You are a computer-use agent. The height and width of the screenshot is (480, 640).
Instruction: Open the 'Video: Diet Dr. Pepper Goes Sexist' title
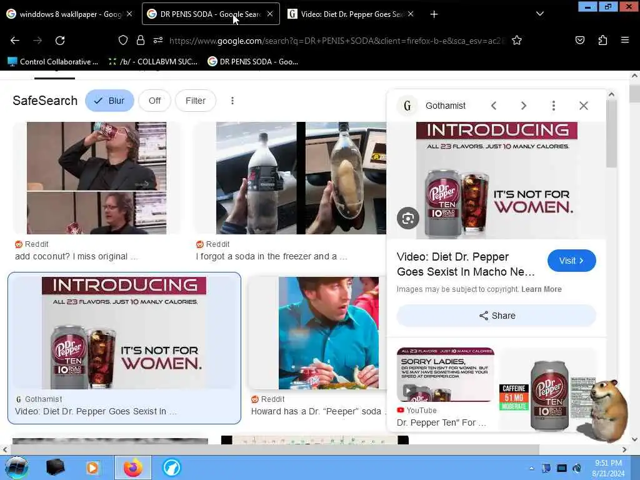(x=466, y=264)
